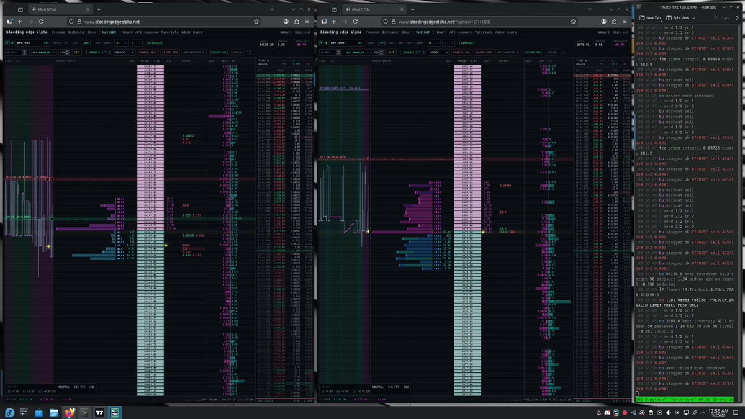Screen dimensions: 745x419
Task: Open the 3M timeframe dropdown in BTC-USD window
Action: pos(120,43)
